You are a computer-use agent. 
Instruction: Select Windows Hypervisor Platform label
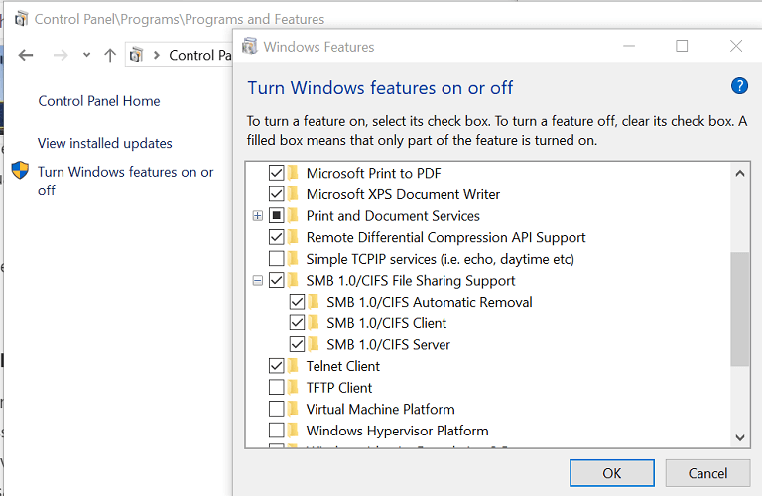pyautogui.click(x=397, y=431)
